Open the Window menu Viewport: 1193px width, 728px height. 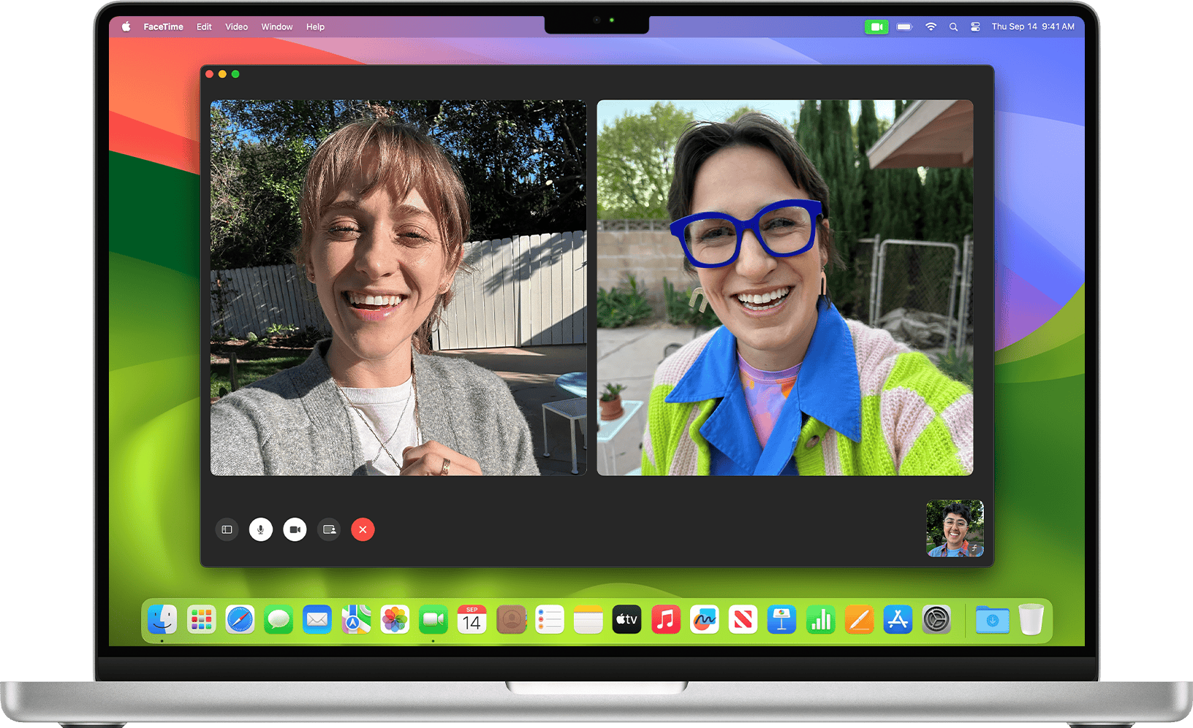point(276,26)
